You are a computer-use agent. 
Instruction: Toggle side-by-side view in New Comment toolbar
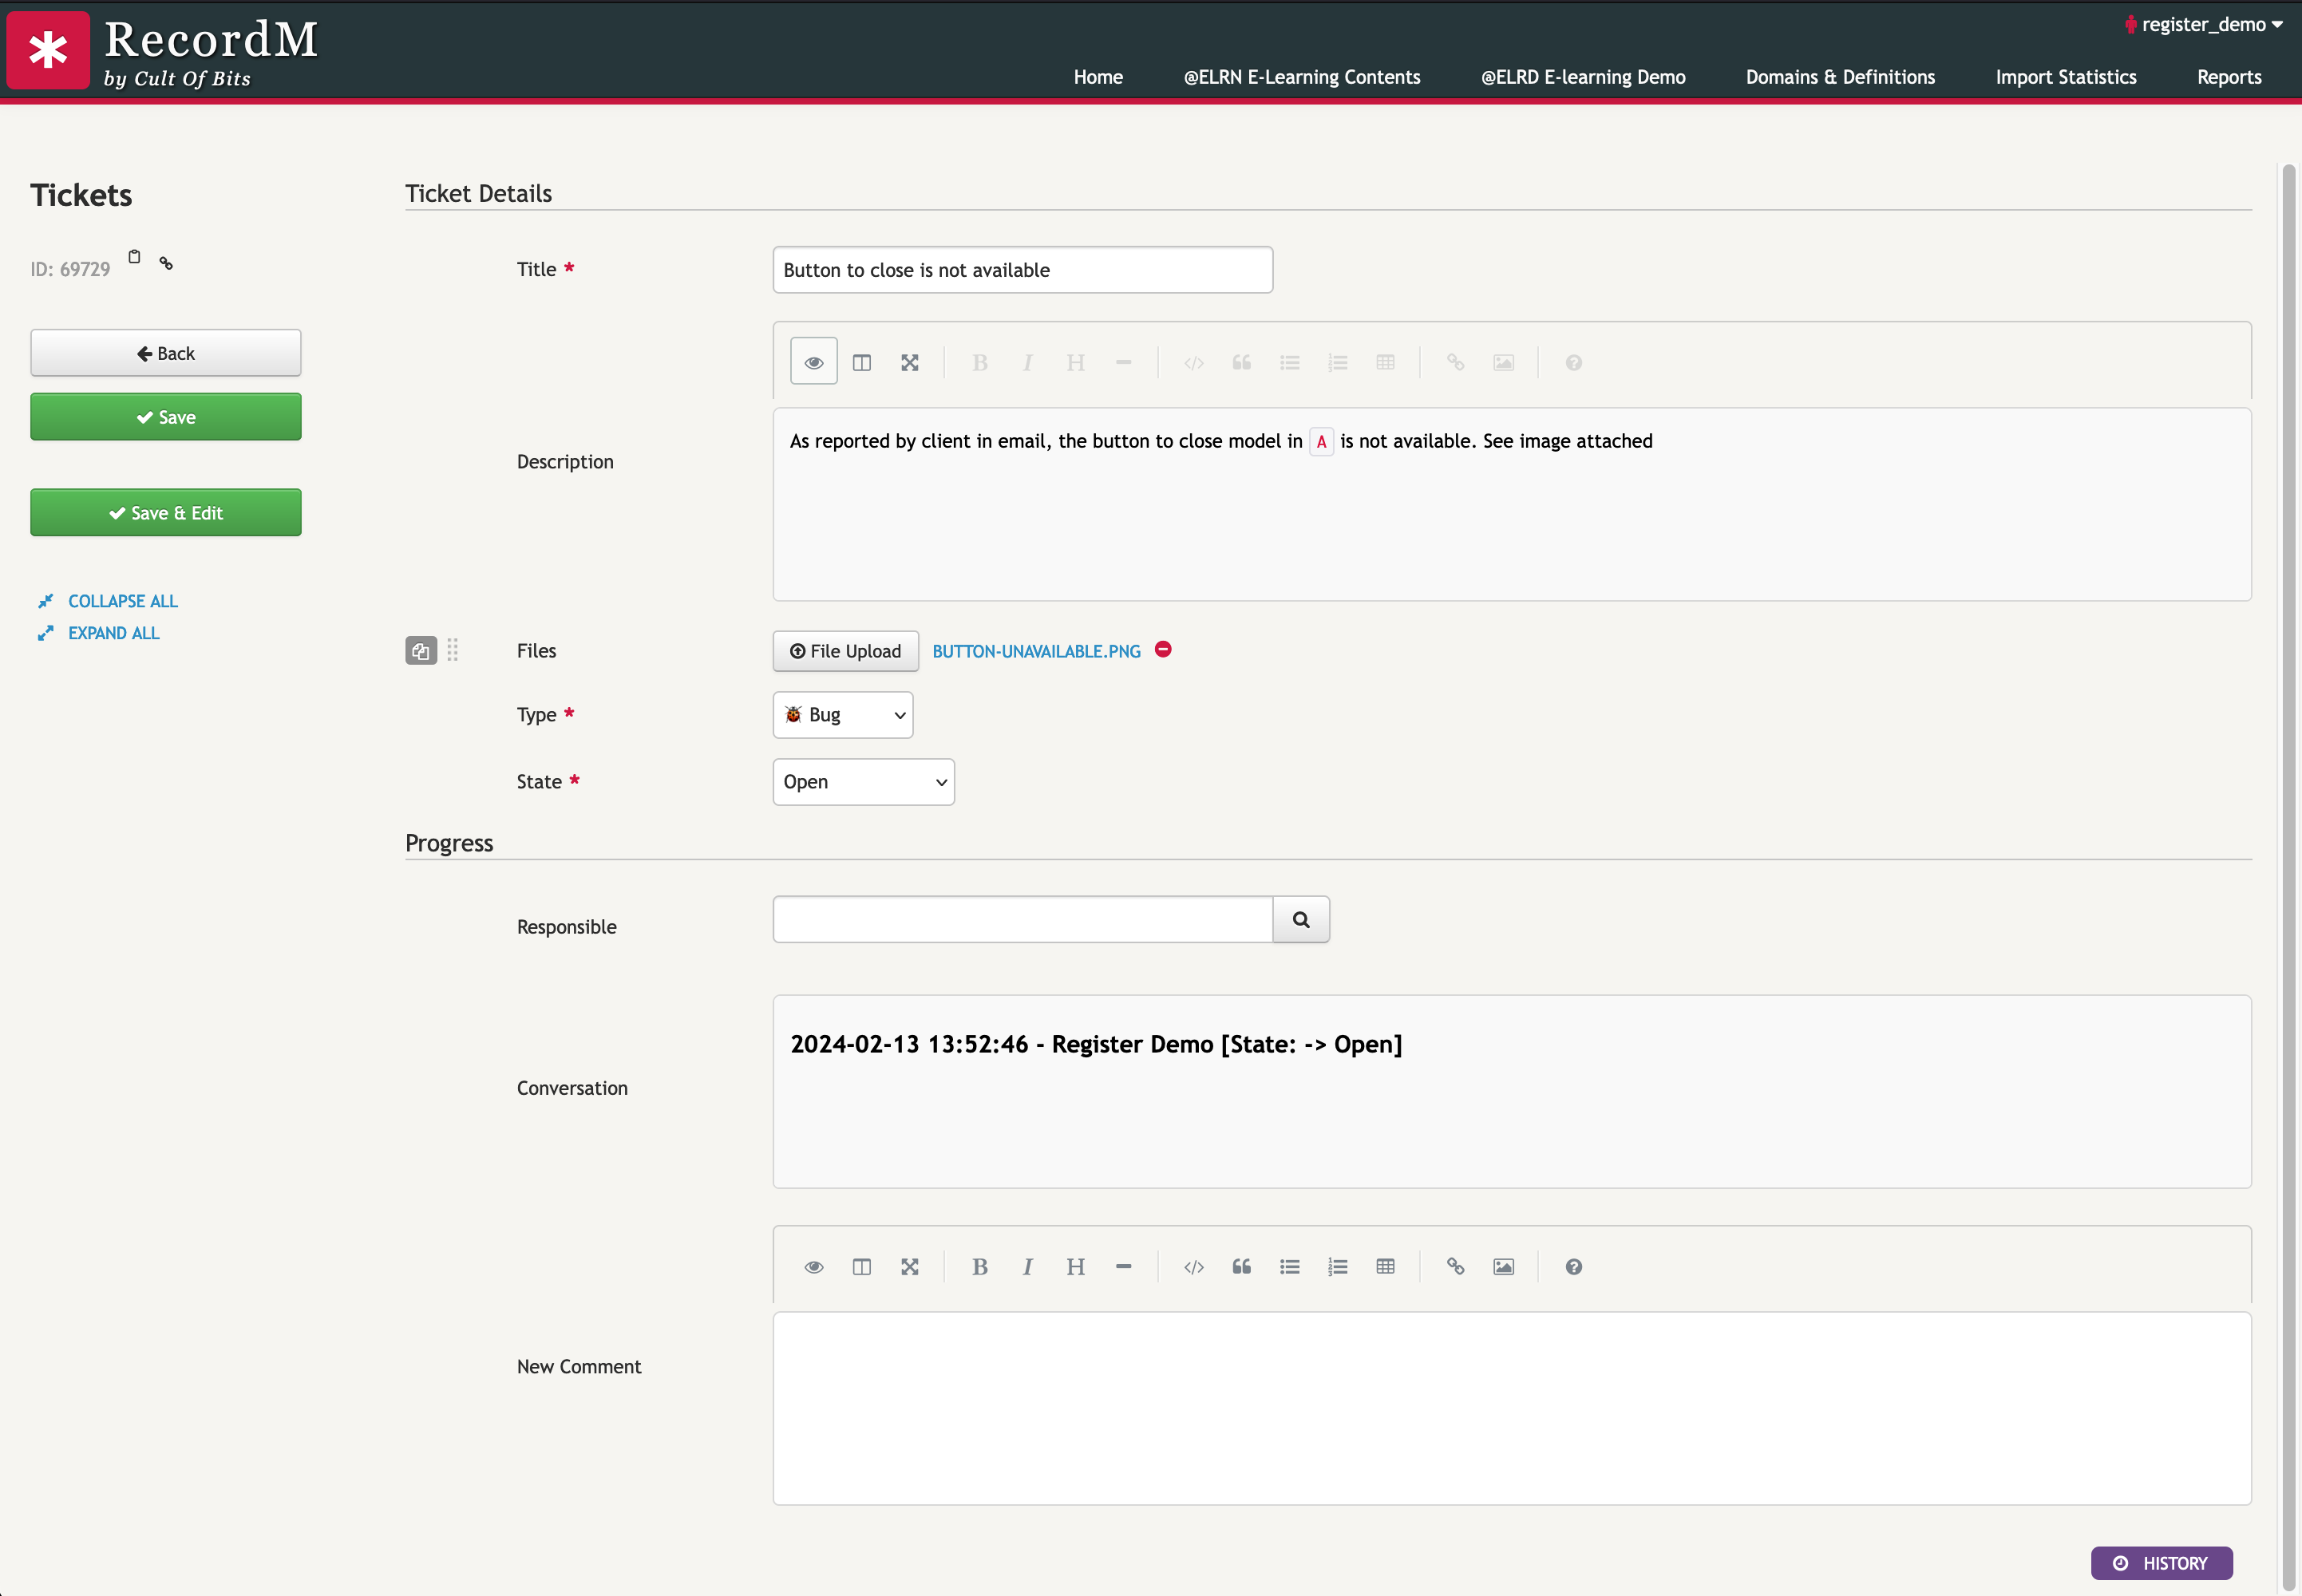[x=861, y=1267]
